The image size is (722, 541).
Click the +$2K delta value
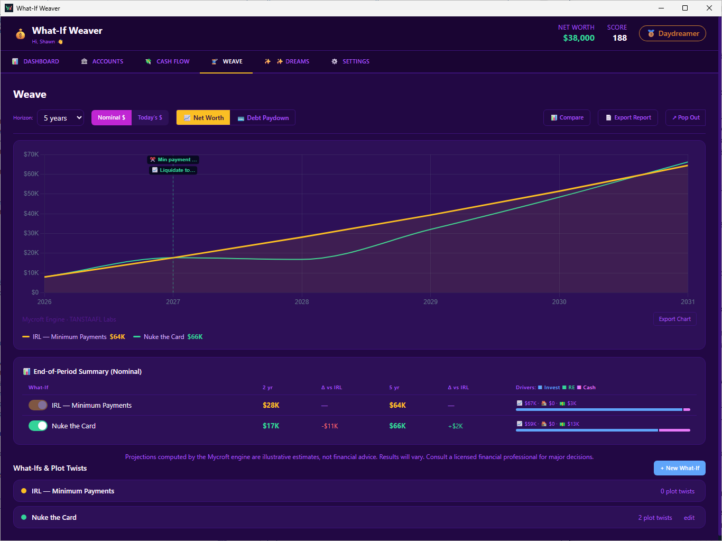456,426
